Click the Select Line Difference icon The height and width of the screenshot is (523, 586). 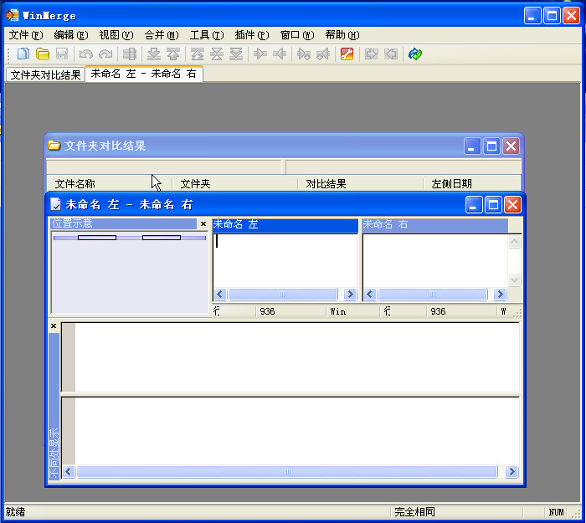click(x=130, y=54)
